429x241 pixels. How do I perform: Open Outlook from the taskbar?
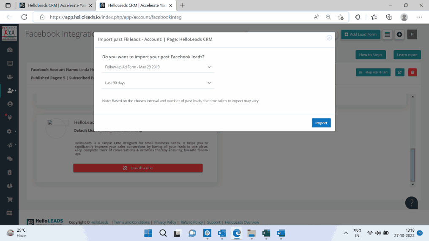(x=222, y=233)
